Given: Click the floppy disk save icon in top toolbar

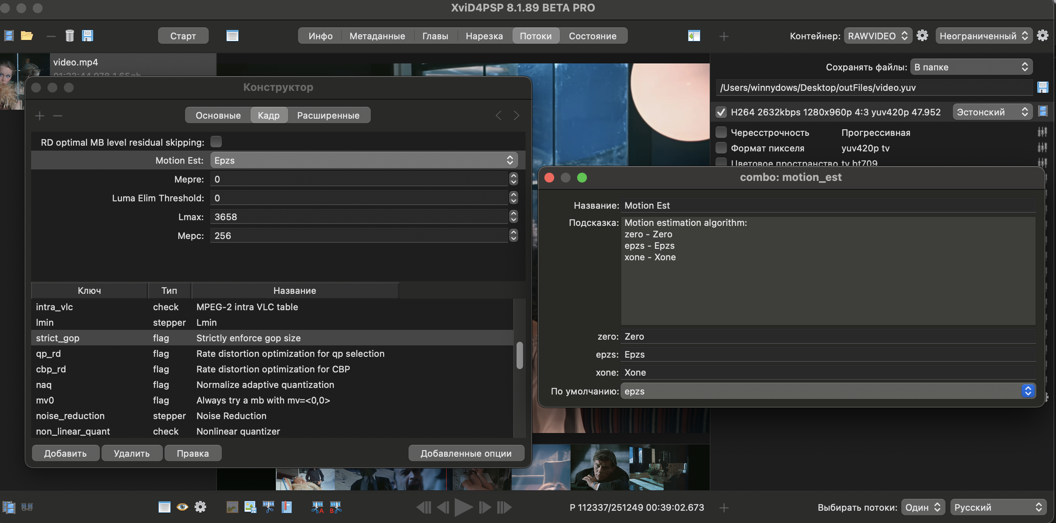Looking at the screenshot, I should 88,36.
